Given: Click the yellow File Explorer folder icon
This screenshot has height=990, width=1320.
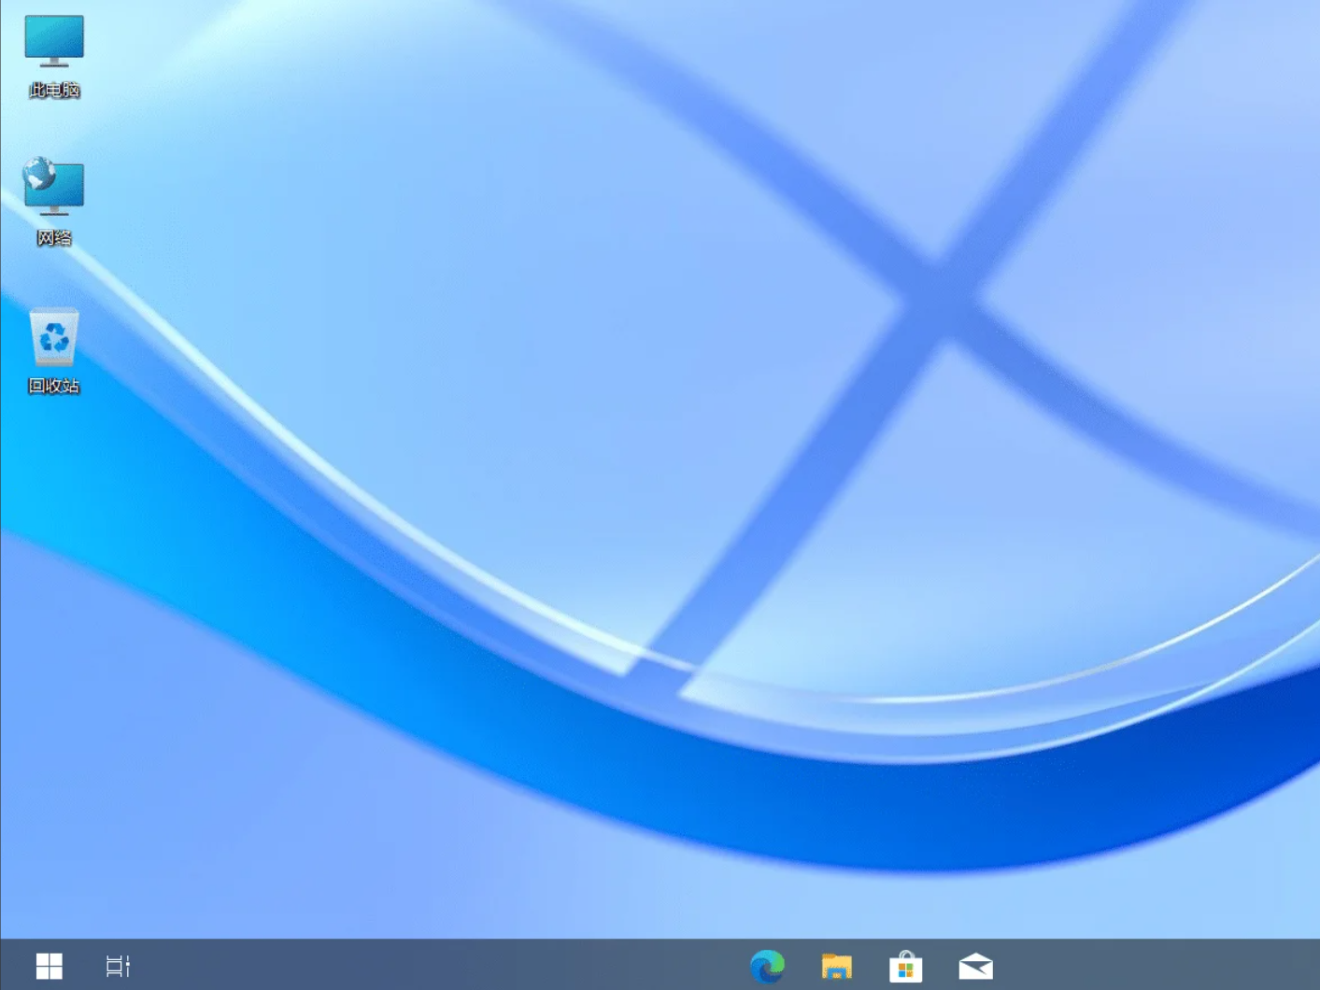Looking at the screenshot, I should point(837,966).
